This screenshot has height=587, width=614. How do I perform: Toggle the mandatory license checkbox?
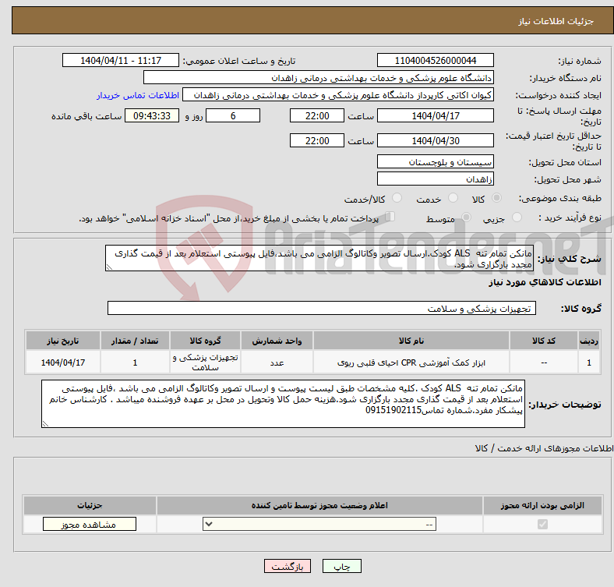click(542, 525)
